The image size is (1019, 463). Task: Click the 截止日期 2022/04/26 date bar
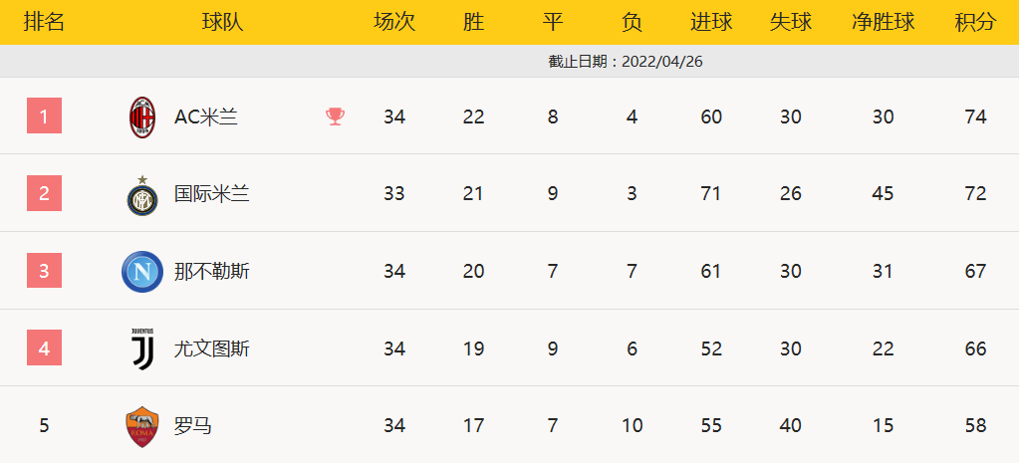click(626, 61)
